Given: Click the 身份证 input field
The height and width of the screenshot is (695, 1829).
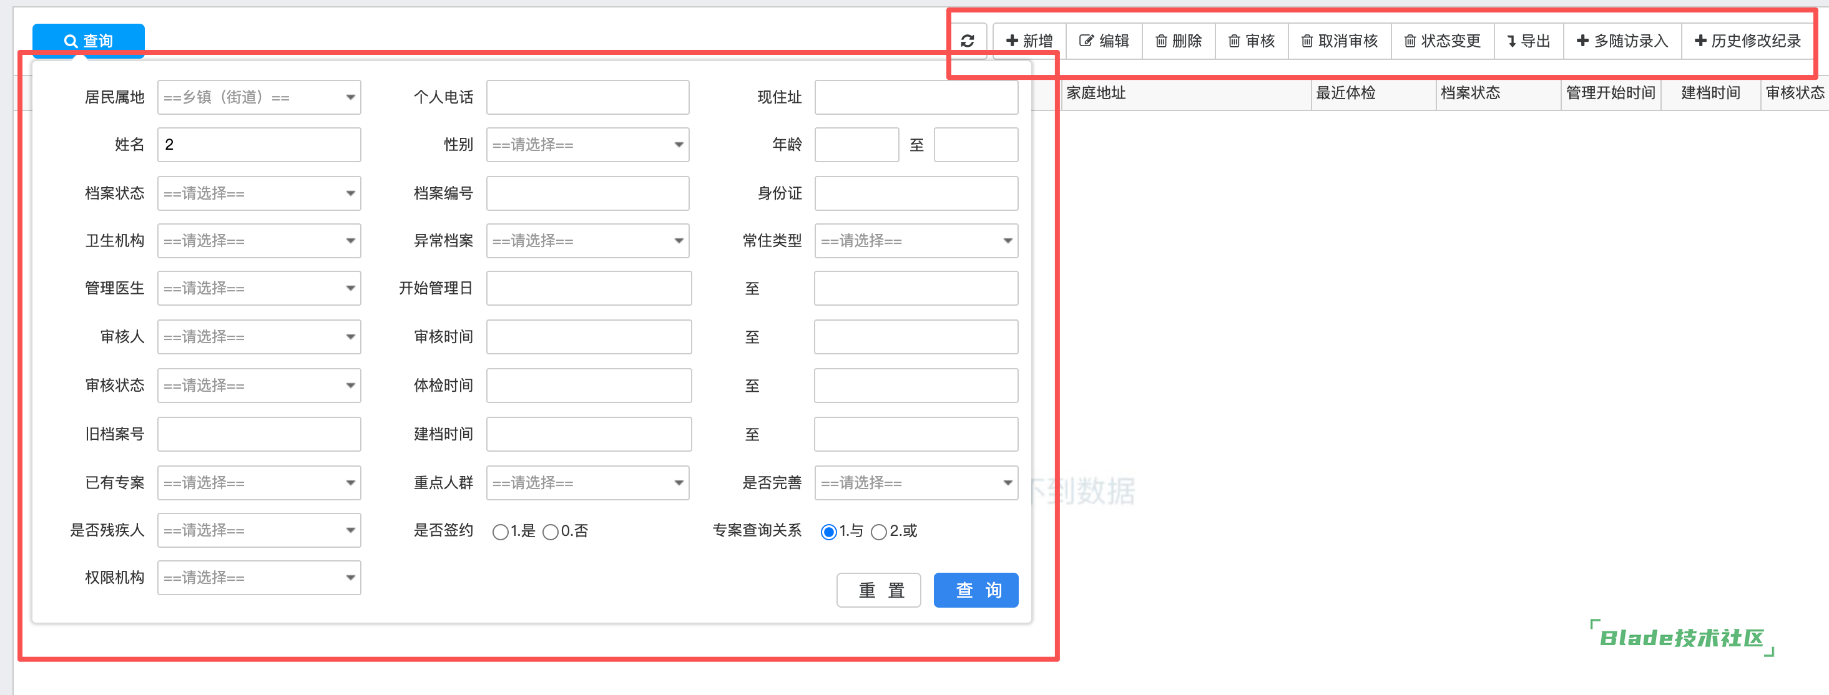Looking at the screenshot, I should [x=915, y=193].
